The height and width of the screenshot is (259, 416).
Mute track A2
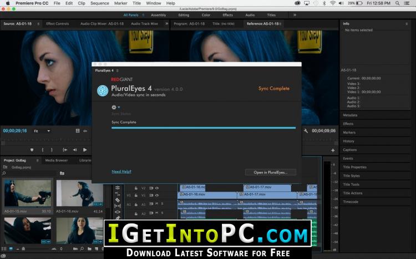156,213
